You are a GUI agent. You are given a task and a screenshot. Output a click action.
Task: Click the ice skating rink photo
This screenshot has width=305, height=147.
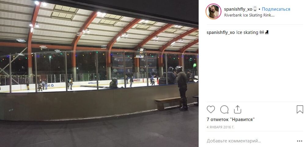(99, 73)
